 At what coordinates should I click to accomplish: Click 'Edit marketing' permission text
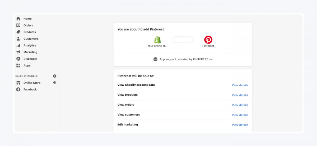[128, 125]
